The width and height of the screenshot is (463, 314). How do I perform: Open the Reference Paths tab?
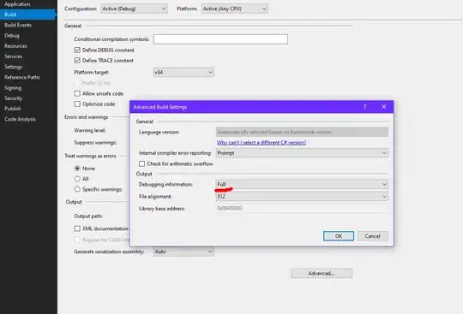tap(22, 77)
